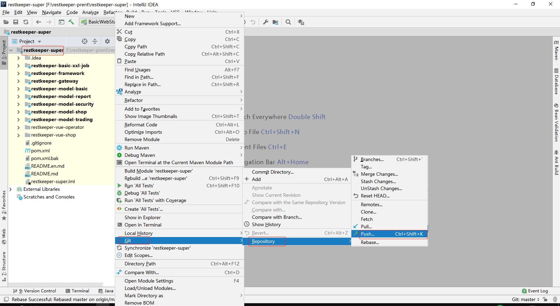Click the Collapse All icon in Project panel
This screenshot has width=560, height=306.
[x=94, y=41]
